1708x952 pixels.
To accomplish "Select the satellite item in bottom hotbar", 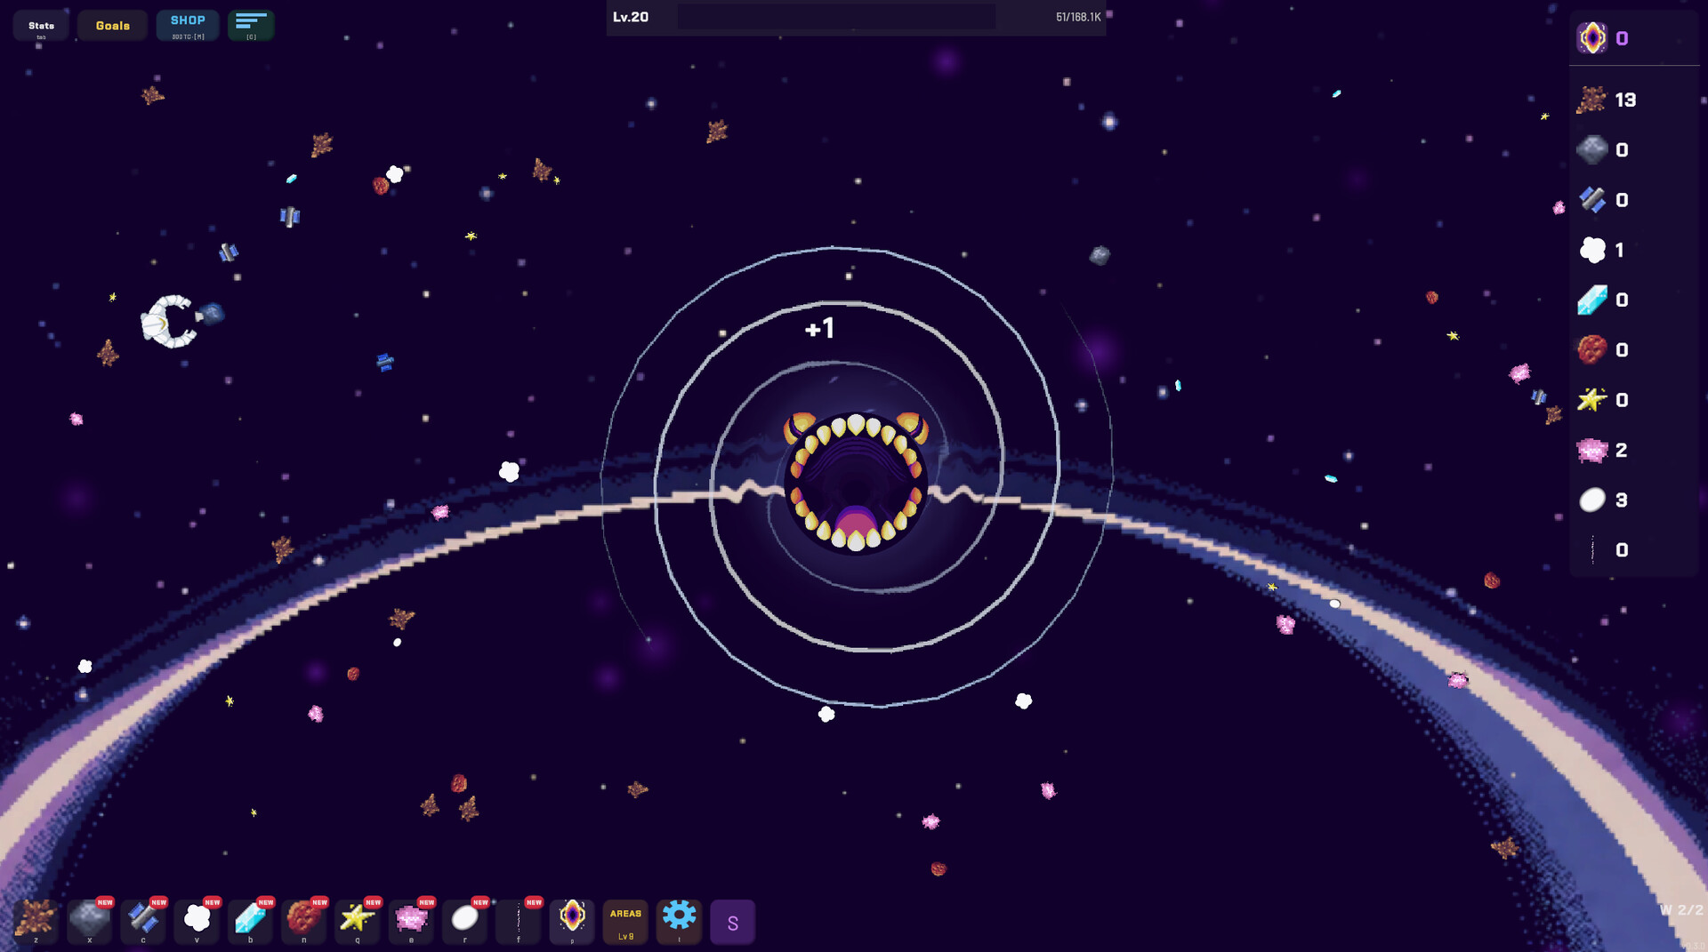I will pos(143,921).
